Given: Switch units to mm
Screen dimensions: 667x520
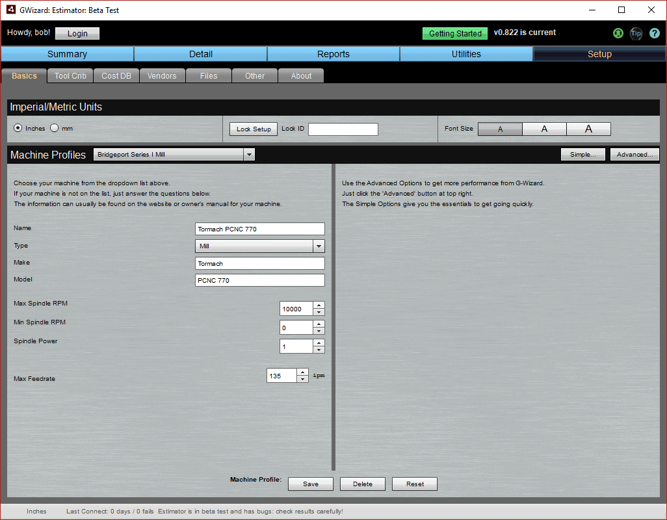Looking at the screenshot, I should tap(55, 128).
